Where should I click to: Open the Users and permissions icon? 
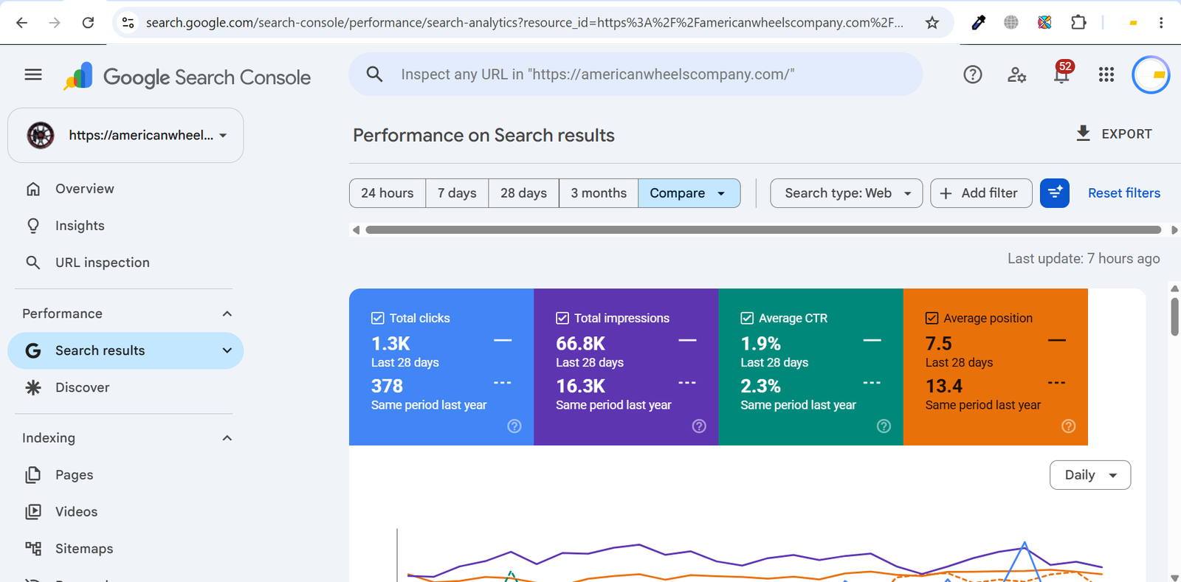[x=1017, y=75]
